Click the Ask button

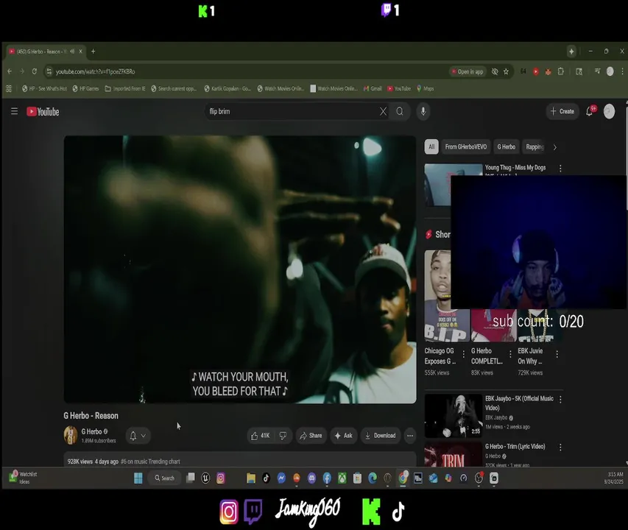click(x=344, y=436)
